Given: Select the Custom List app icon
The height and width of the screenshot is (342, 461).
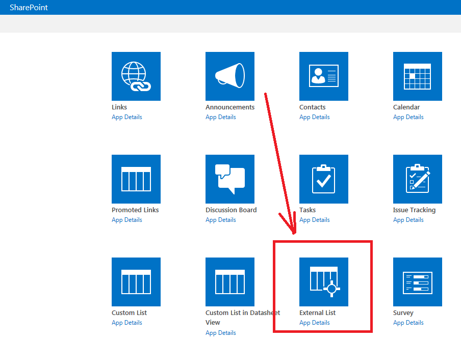Looking at the screenshot, I should [136, 282].
